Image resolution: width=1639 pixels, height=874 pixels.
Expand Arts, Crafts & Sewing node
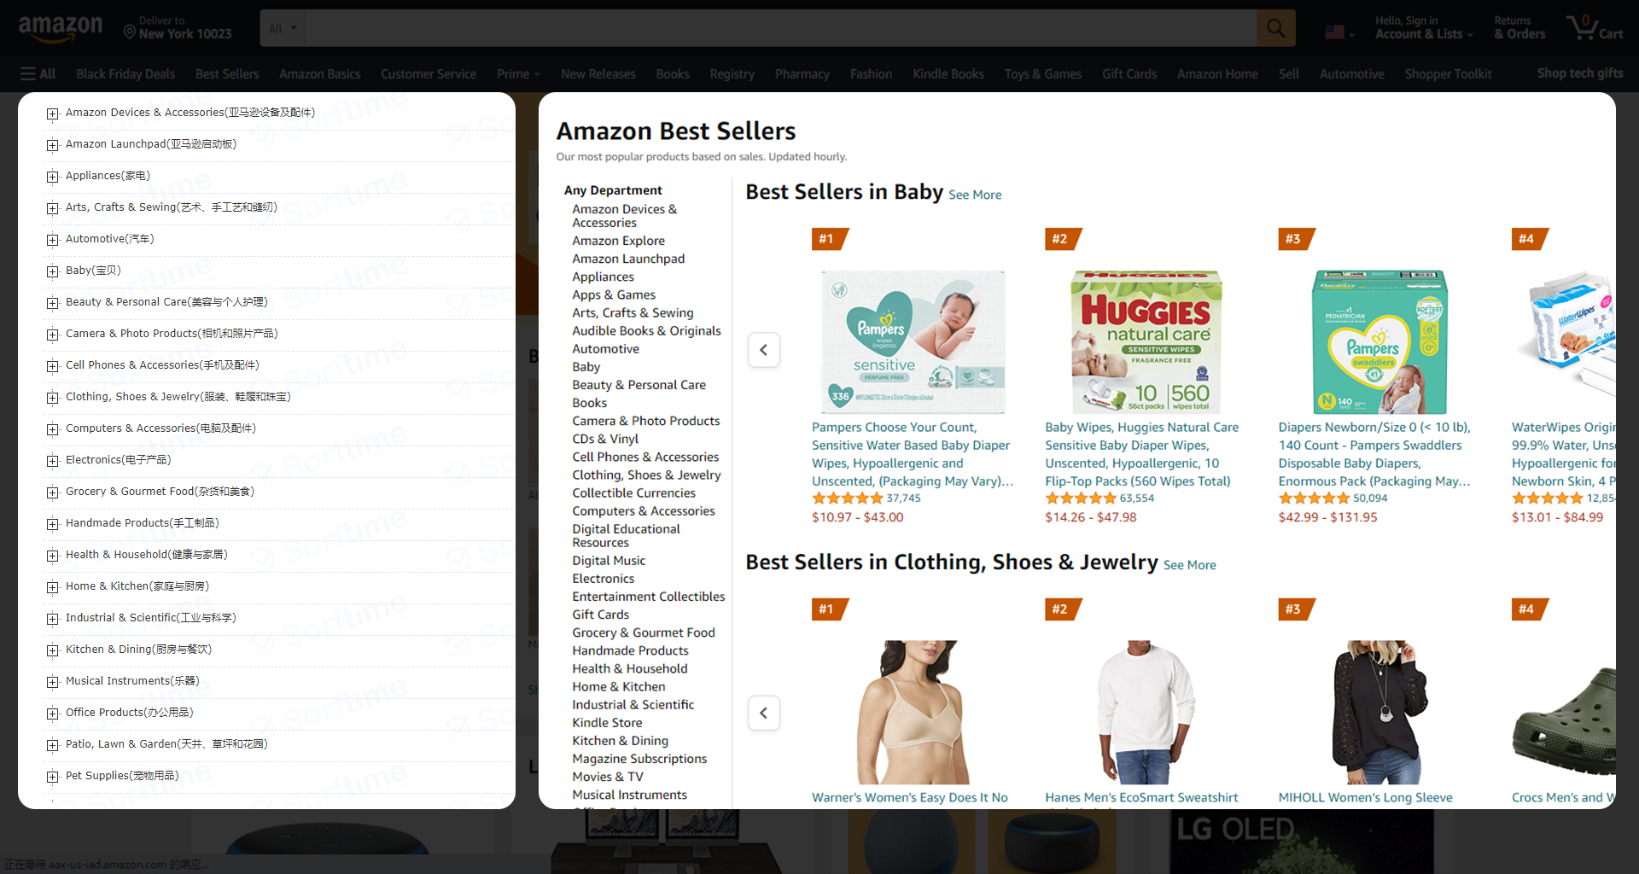point(53,208)
